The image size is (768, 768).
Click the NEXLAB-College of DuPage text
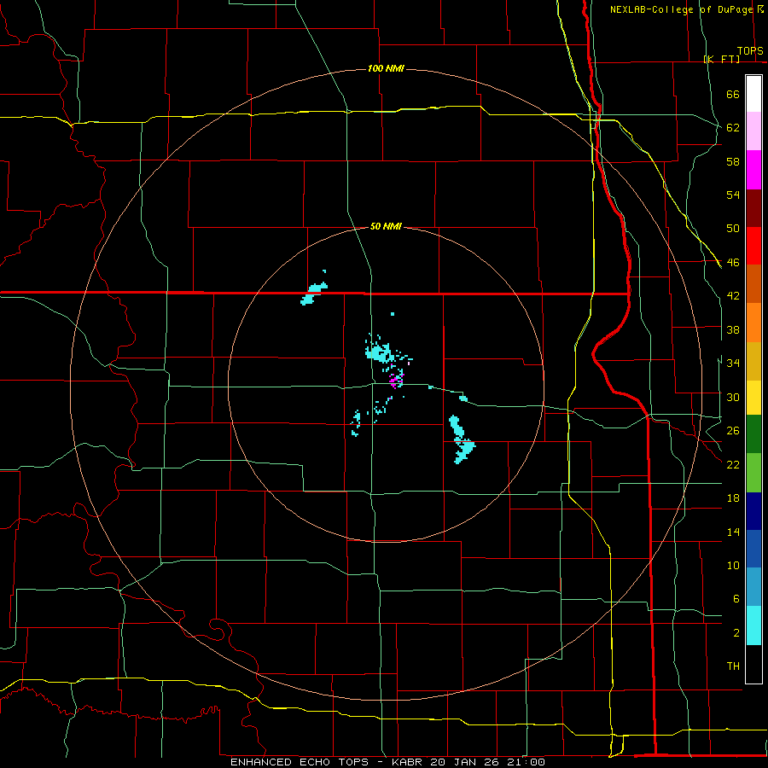pos(682,9)
